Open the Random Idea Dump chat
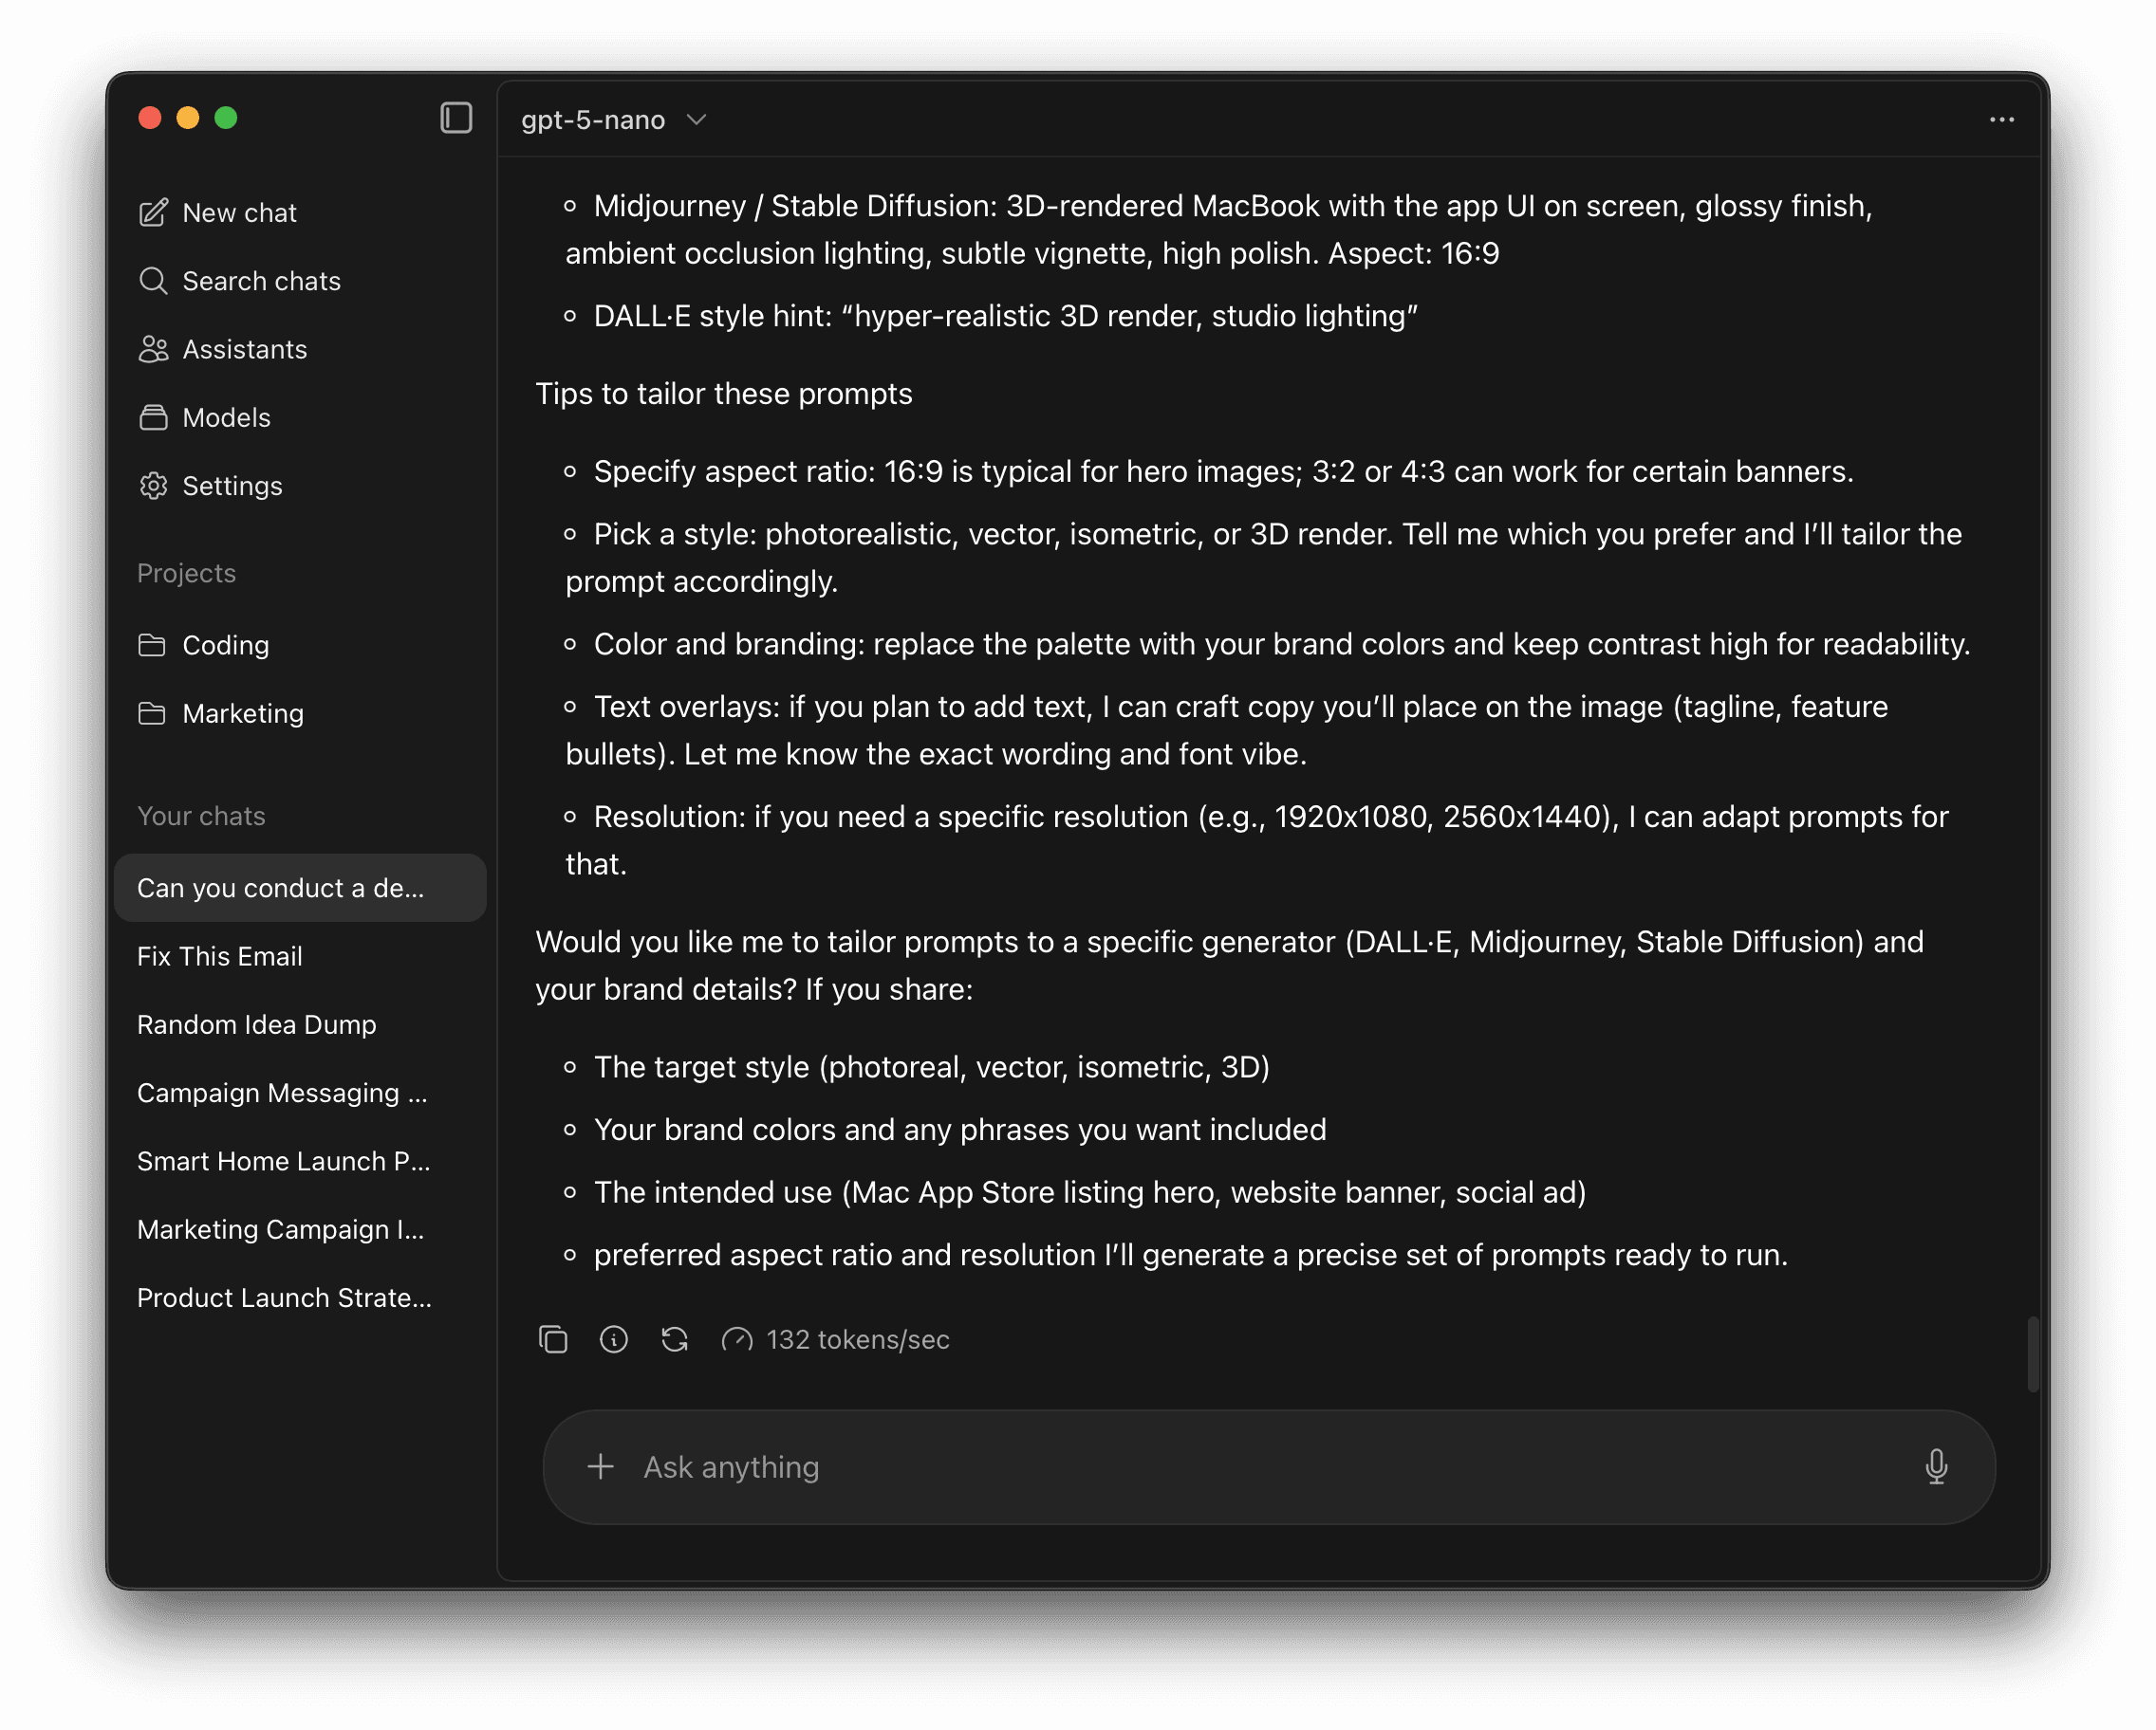This screenshot has height=1730, width=2156. [257, 1024]
